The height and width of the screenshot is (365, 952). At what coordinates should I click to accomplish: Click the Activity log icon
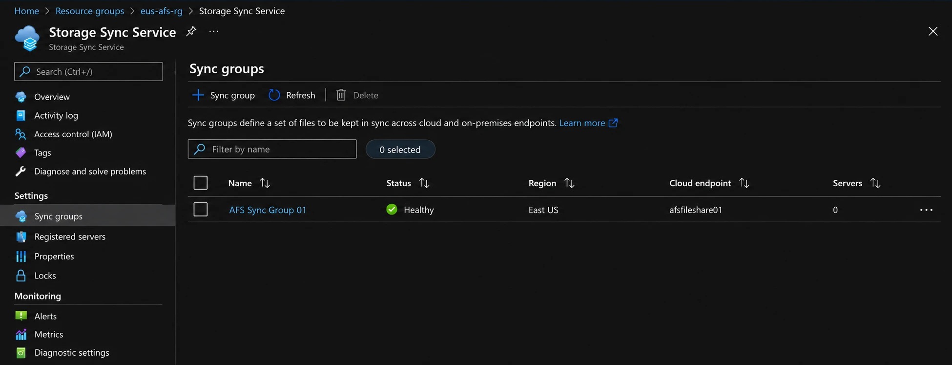point(21,115)
